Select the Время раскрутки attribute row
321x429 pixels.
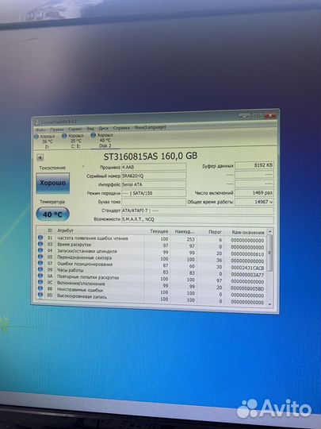(151, 245)
